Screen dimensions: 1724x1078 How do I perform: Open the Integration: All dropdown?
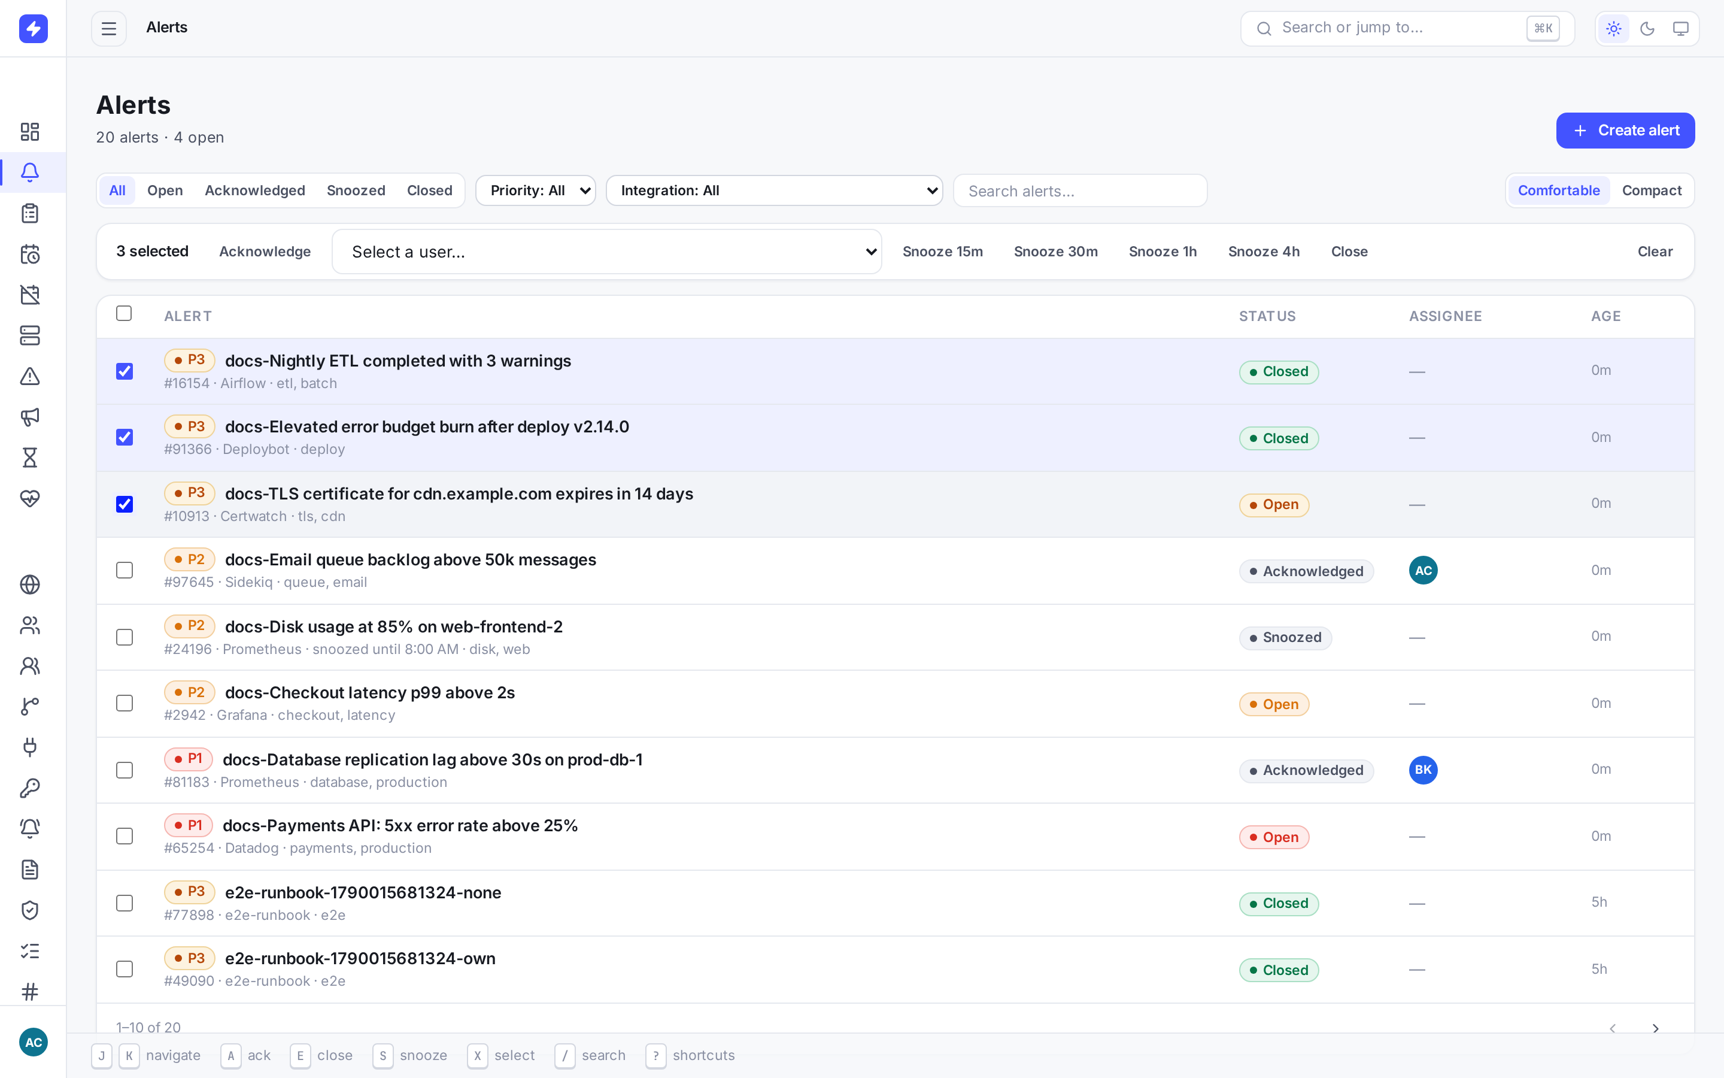(x=775, y=190)
